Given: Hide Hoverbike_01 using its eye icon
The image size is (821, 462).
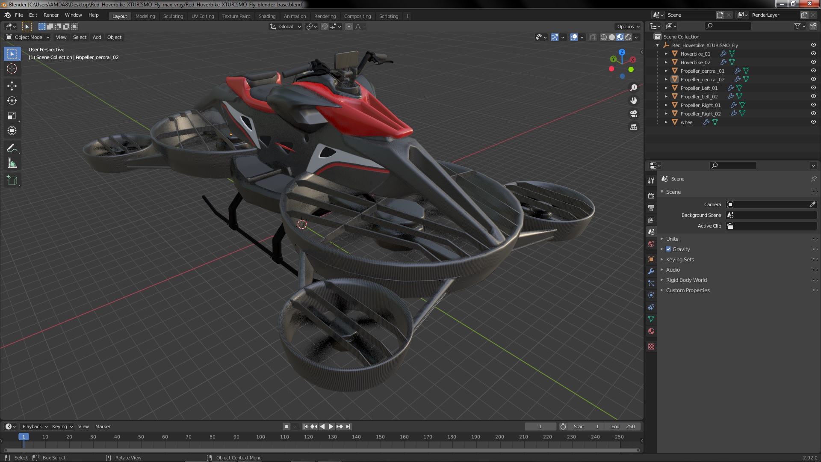Looking at the screenshot, I should [813, 53].
